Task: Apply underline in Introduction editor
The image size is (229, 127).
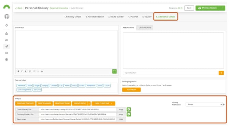Action: point(26,71)
